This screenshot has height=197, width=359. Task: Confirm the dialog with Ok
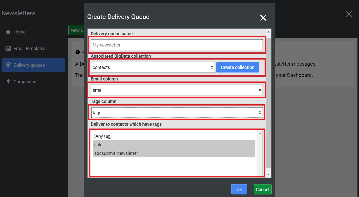[239, 189]
